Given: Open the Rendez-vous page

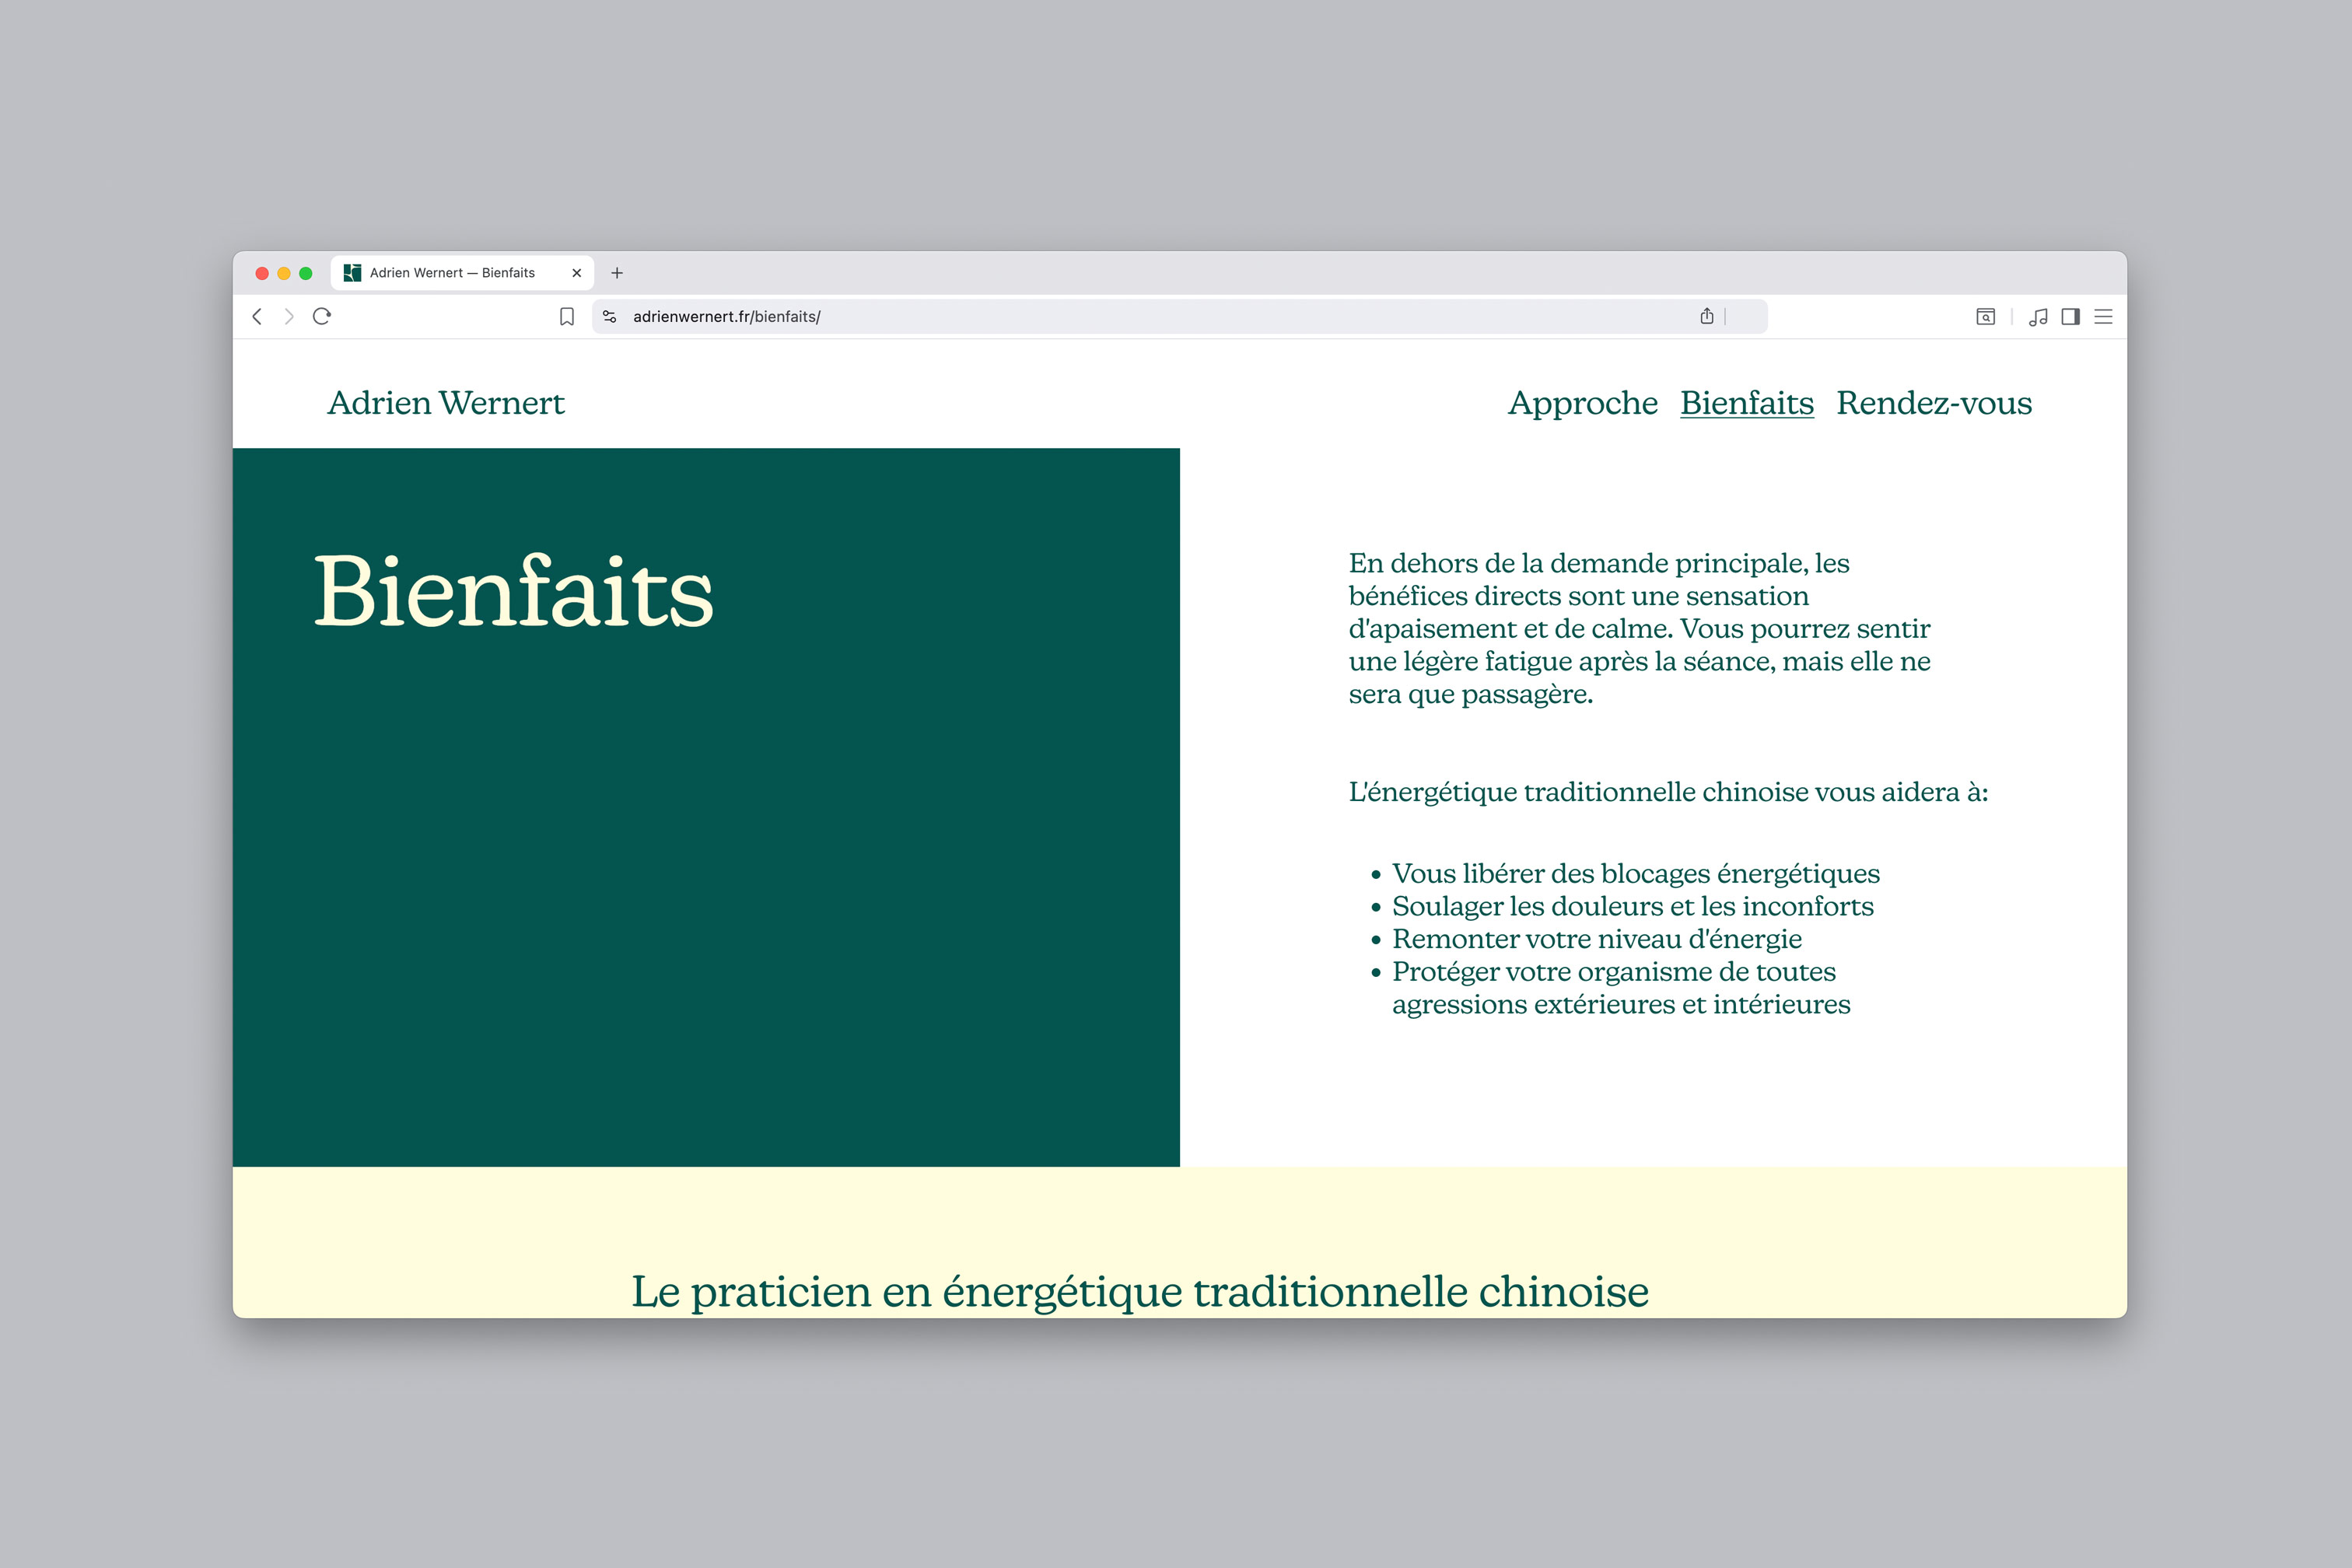Looking at the screenshot, I should point(1934,402).
